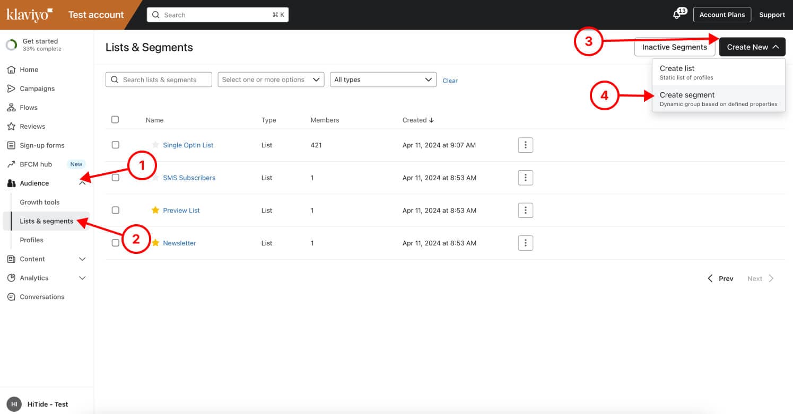Screen dimensions: 793x414
Task: Open the three-dot menu for Single OptIn List
Action: (525, 145)
